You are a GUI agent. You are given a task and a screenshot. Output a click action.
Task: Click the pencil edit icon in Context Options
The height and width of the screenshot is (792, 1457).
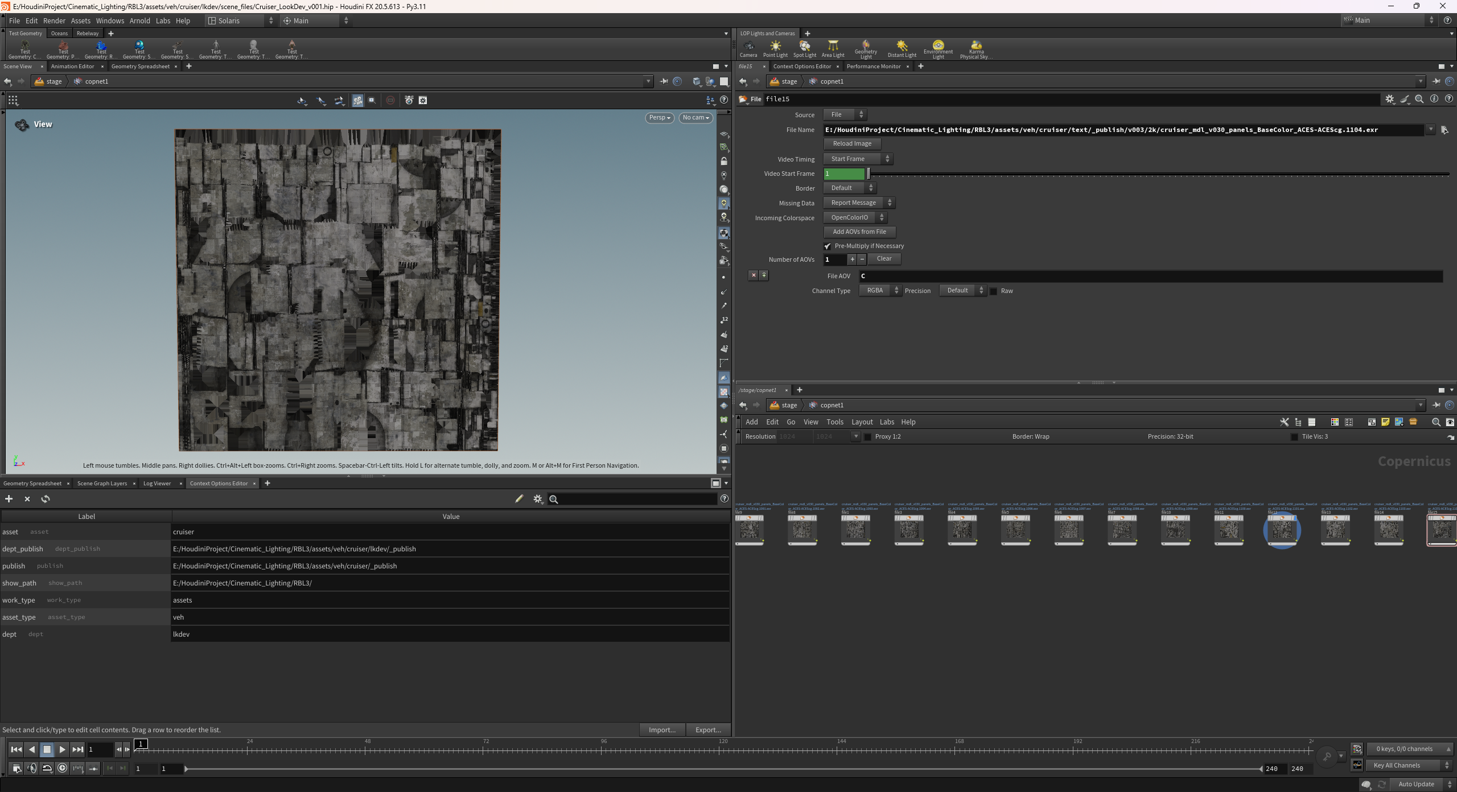(x=519, y=499)
